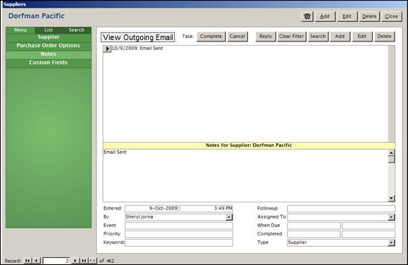Click the Followup field
The height and width of the screenshot is (265, 408).
[341, 209]
